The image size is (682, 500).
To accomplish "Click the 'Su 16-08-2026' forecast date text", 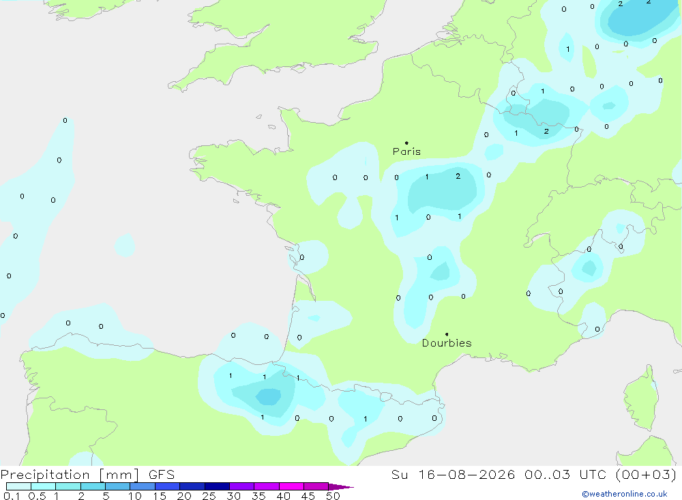I will point(453,475).
